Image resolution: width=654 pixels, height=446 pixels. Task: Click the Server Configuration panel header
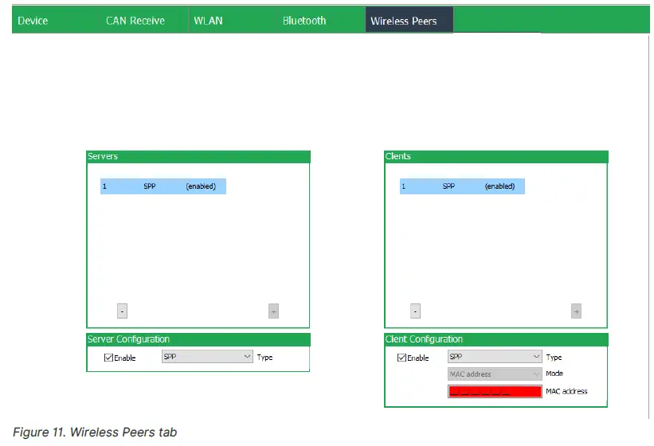(x=198, y=339)
